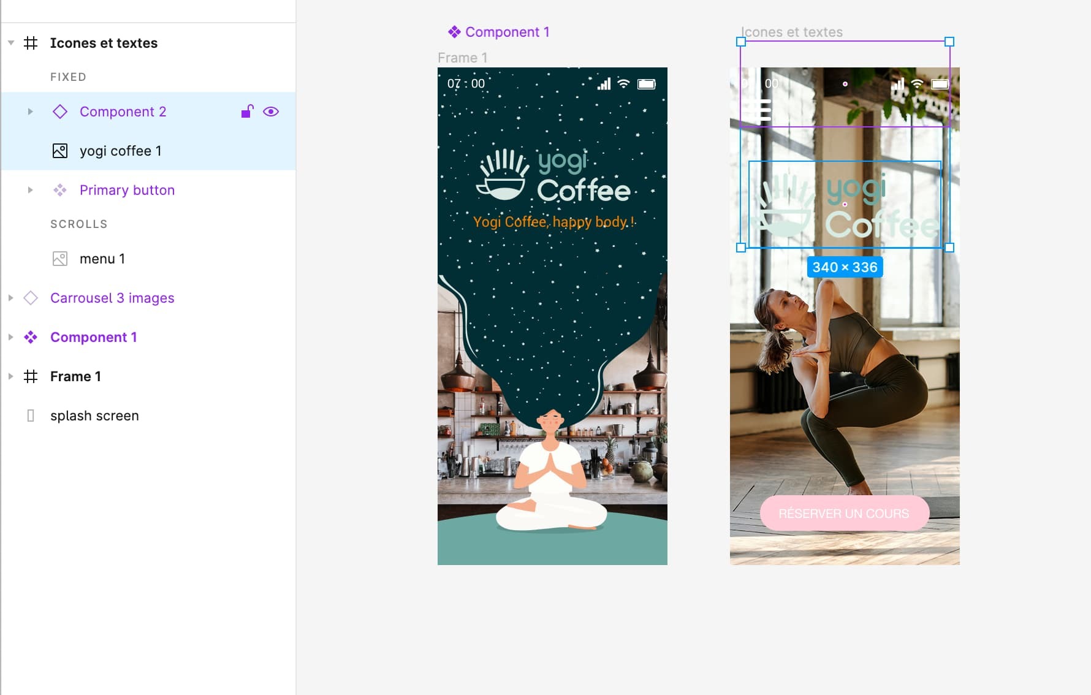Click the Primary button component icon
The width and height of the screenshot is (1091, 695).
60,190
